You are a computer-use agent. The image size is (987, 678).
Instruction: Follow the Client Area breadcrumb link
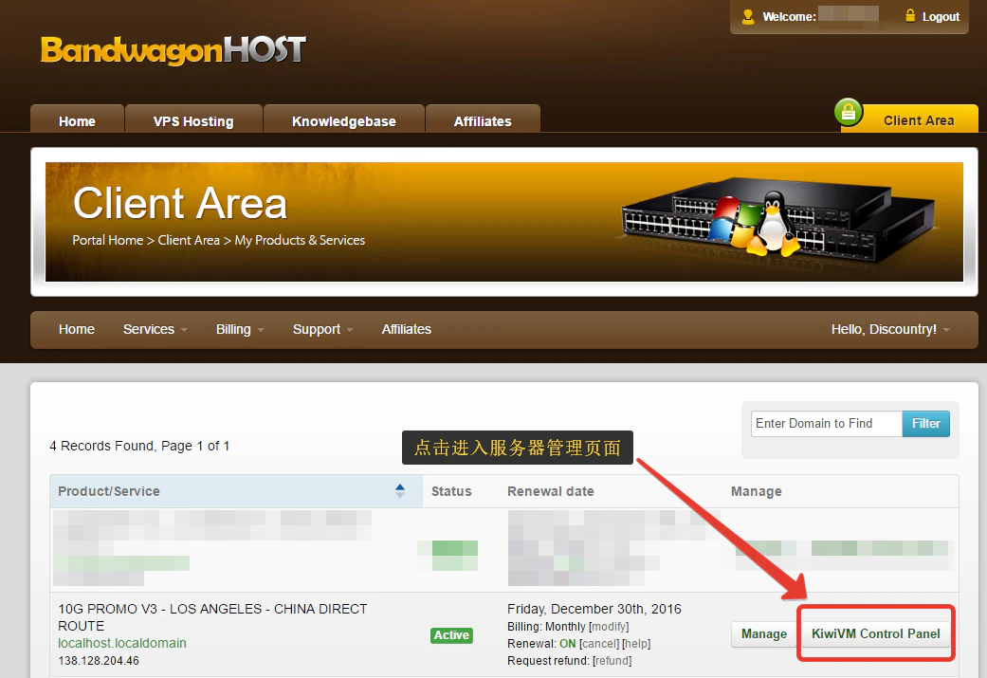189,241
